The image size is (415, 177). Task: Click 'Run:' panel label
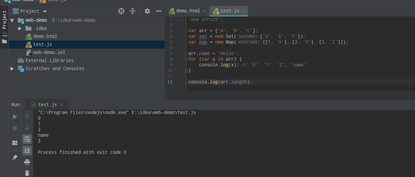(x=16, y=105)
